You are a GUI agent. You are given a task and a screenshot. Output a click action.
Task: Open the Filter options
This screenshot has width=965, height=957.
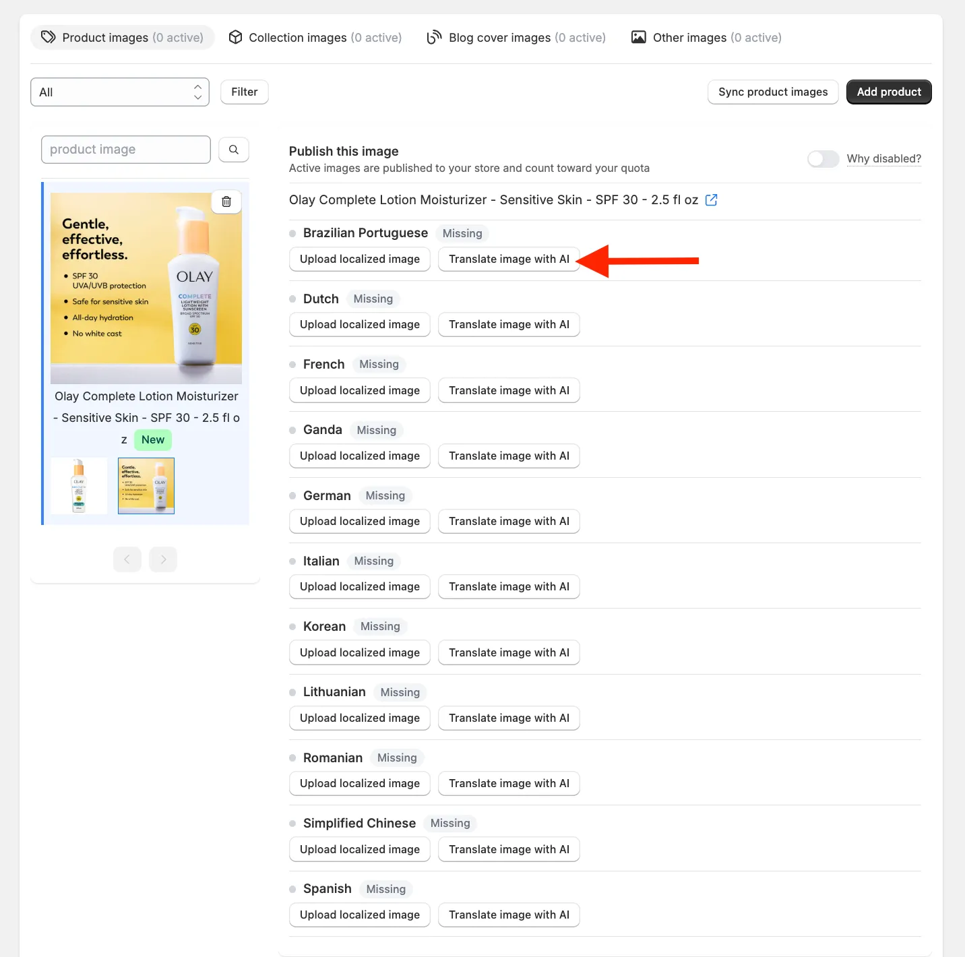click(245, 92)
